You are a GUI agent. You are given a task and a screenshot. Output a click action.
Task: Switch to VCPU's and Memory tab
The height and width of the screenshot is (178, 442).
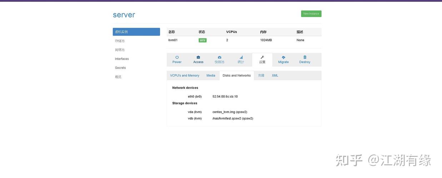185,75
